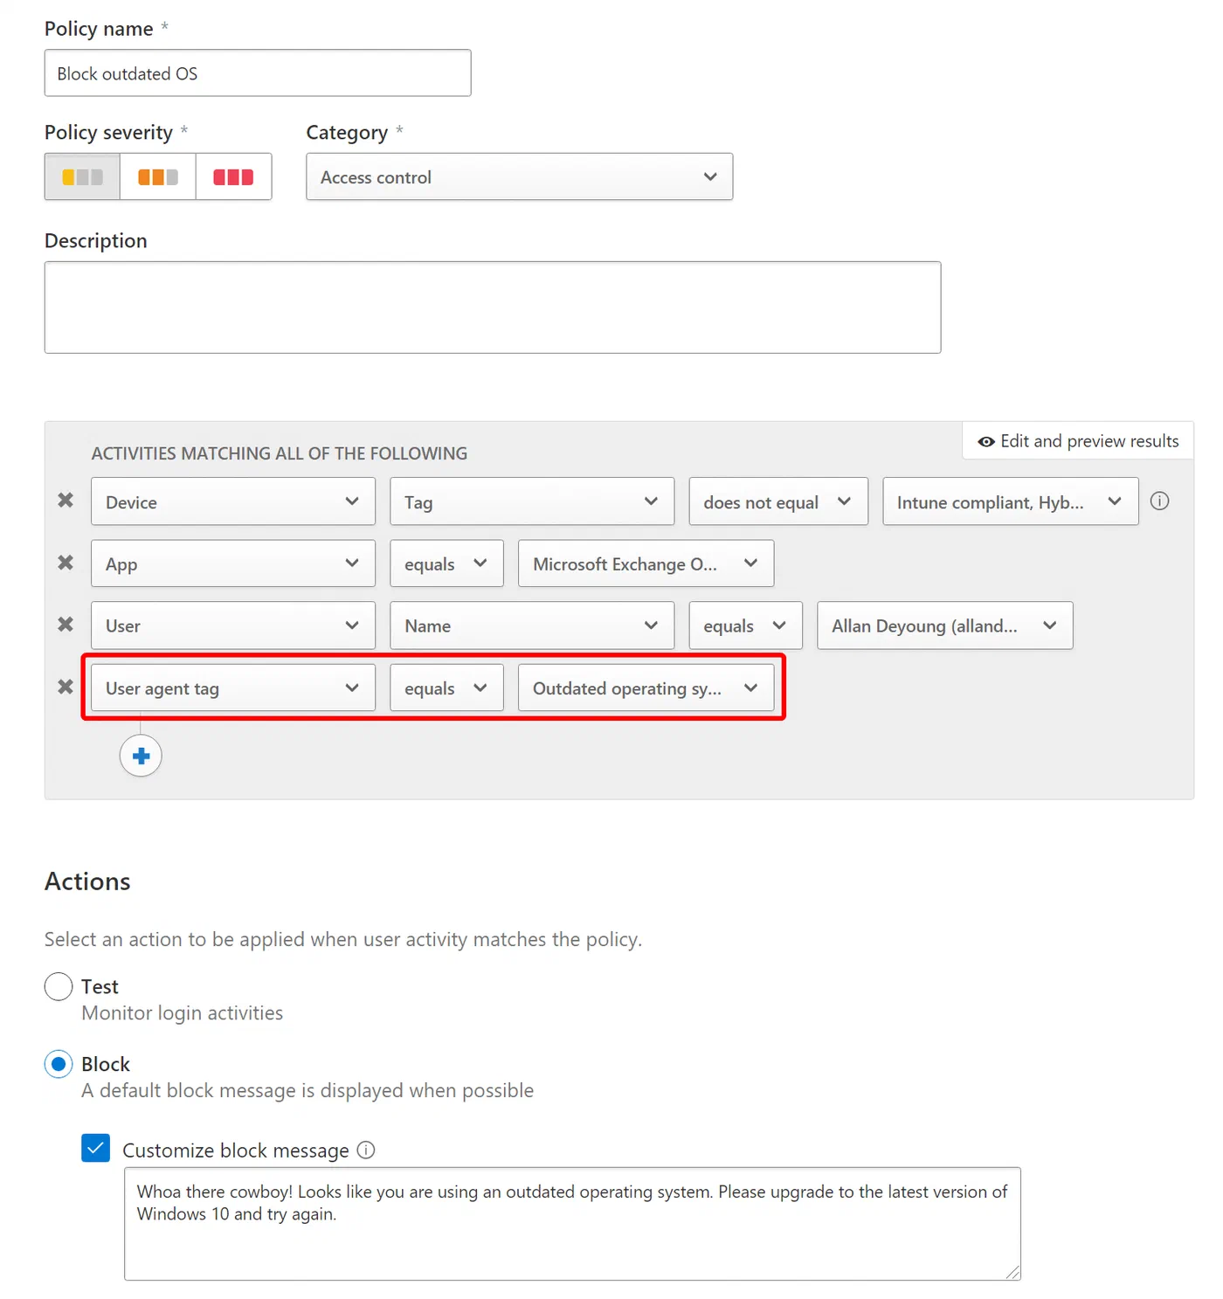This screenshot has width=1223, height=1299.
Task: Select high policy severity
Action: (x=233, y=176)
